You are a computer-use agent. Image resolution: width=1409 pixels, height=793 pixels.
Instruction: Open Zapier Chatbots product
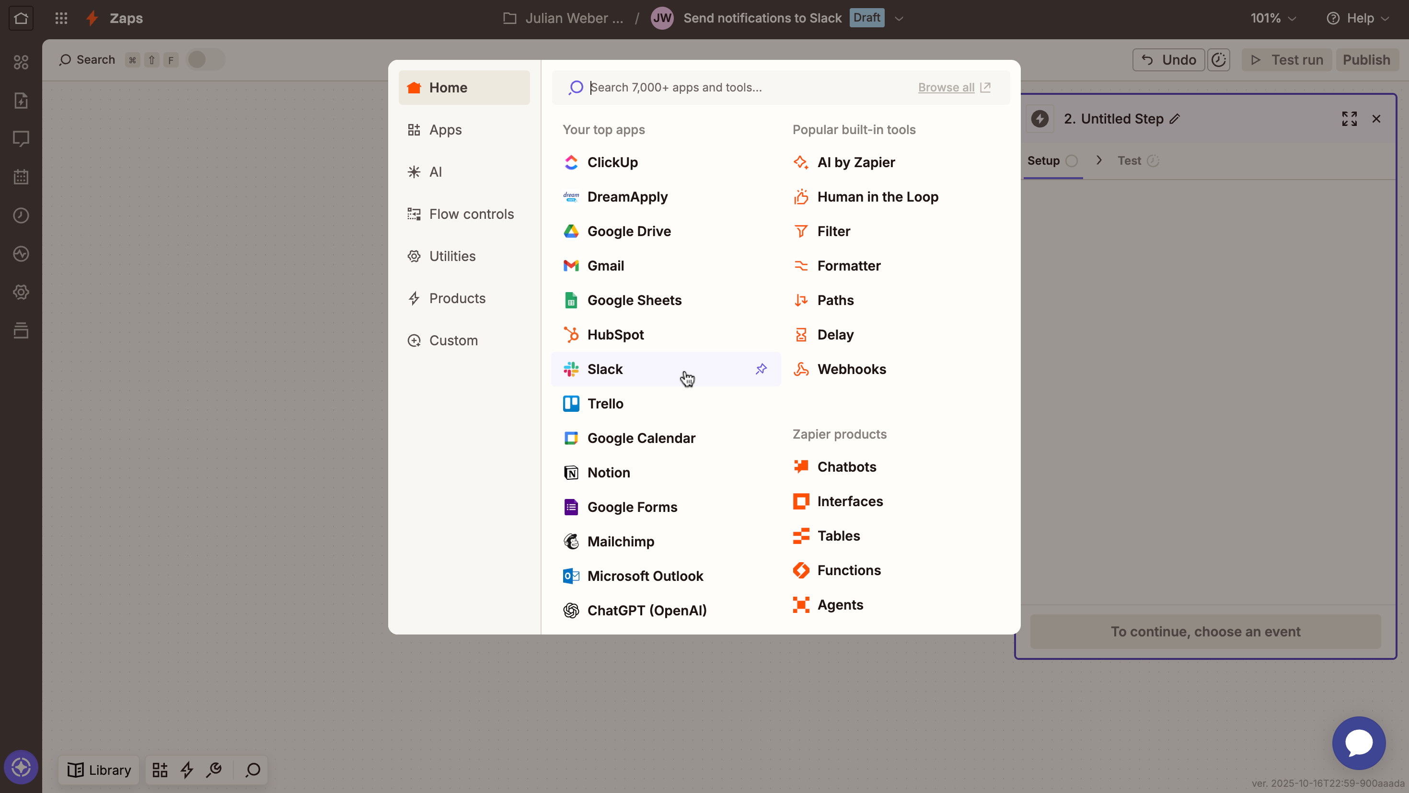pyautogui.click(x=895, y=467)
